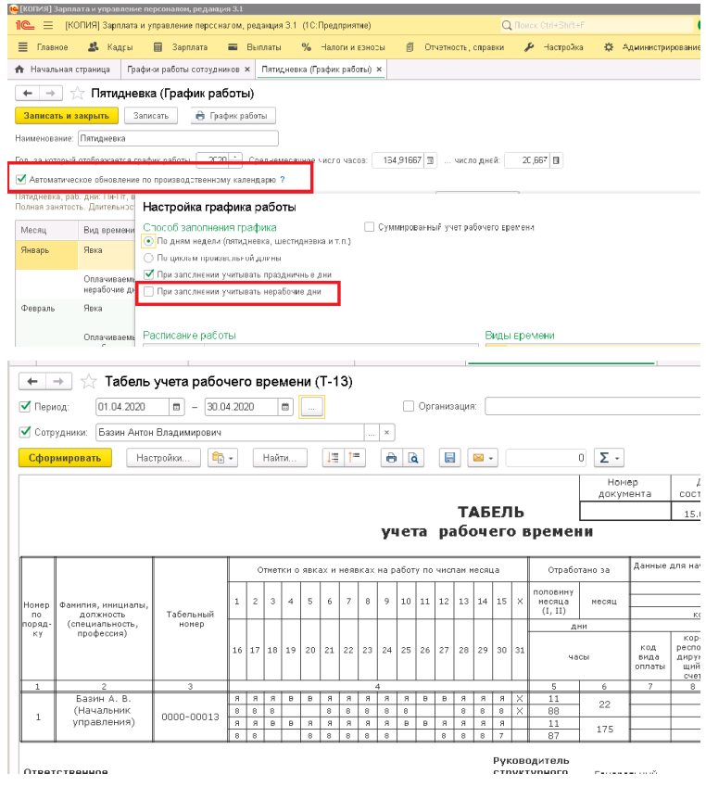Open the Зарплата menu section
The width and height of the screenshot is (706, 787).
tap(183, 46)
